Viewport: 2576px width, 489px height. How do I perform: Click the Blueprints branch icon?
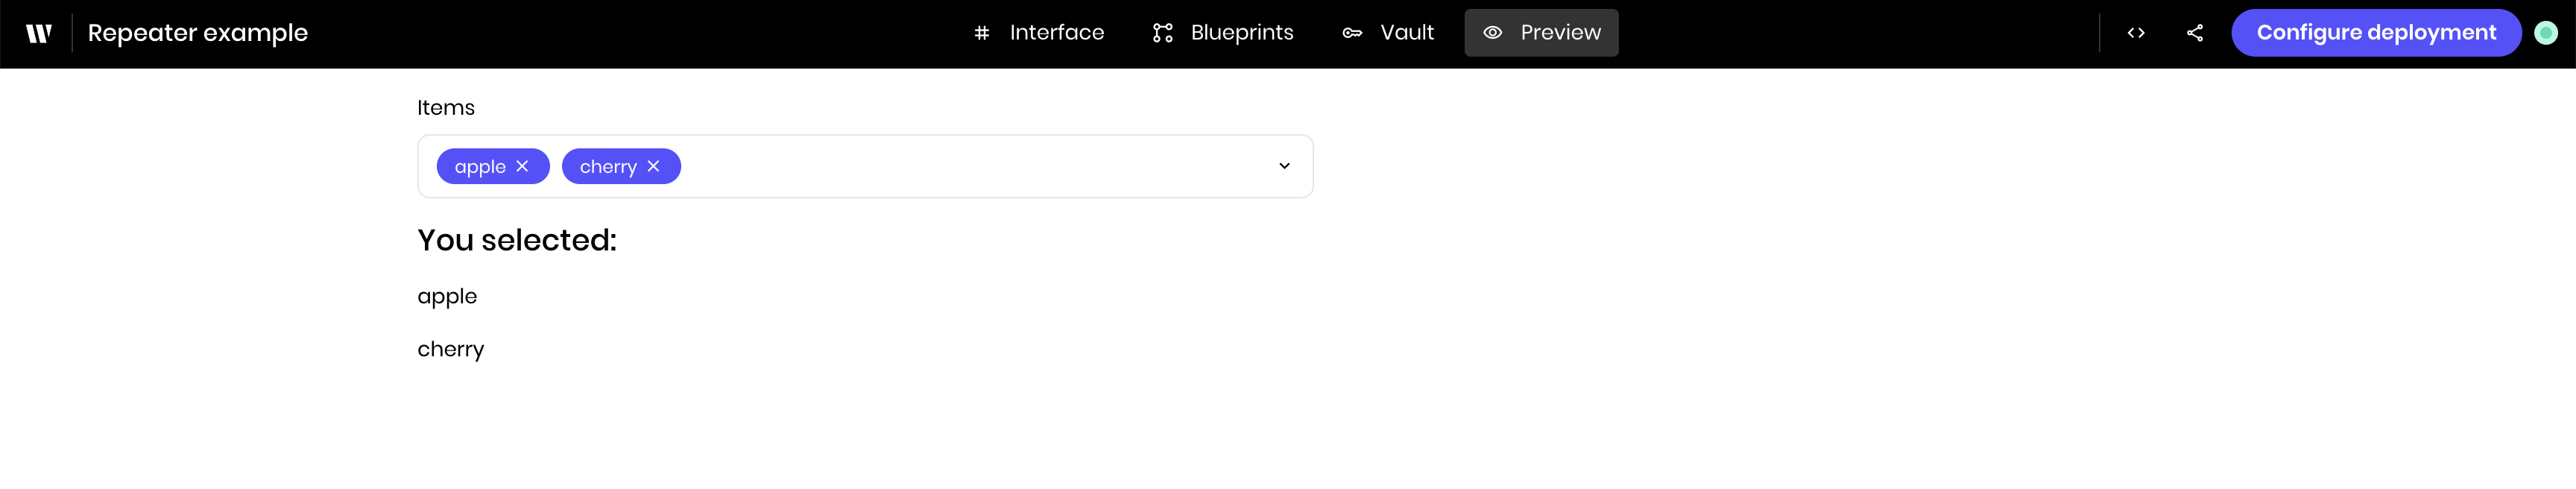click(x=1163, y=33)
